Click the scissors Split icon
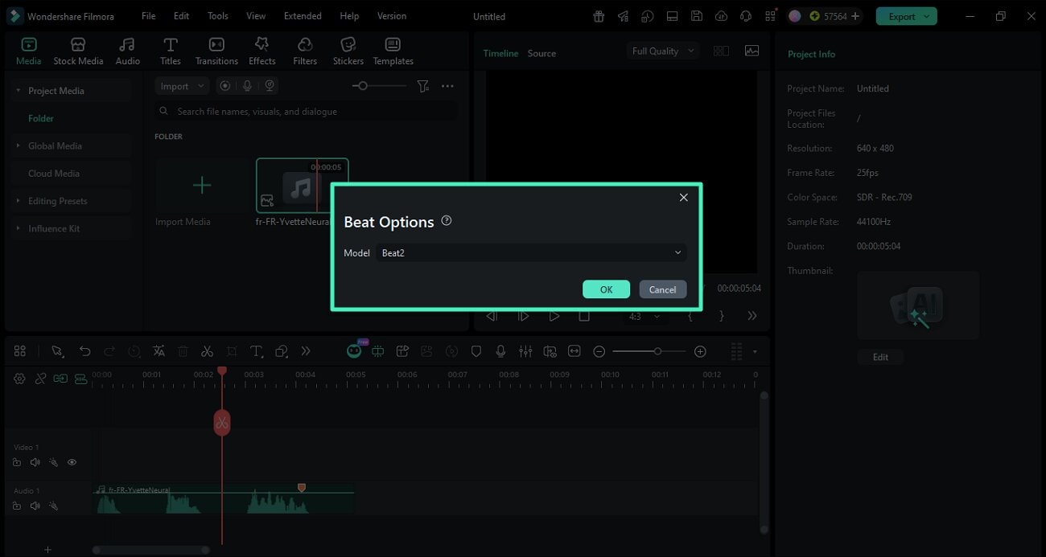The height and width of the screenshot is (557, 1046). click(207, 351)
